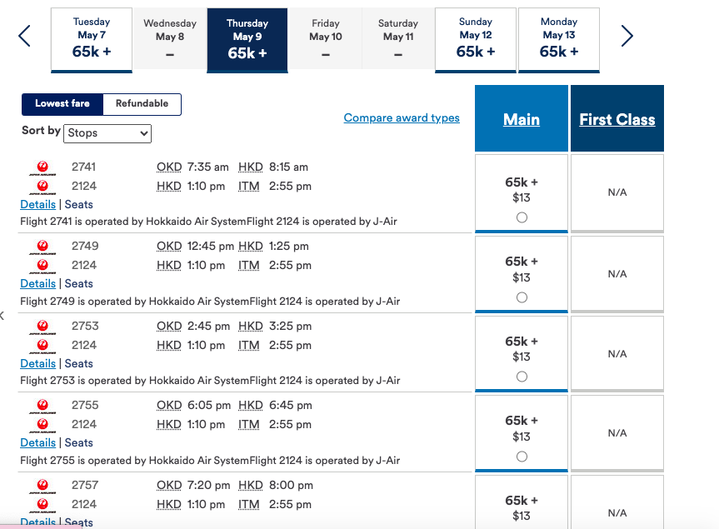Click the Lowest fare toggle option
This screenshot has height=529, width=719.
62,104
